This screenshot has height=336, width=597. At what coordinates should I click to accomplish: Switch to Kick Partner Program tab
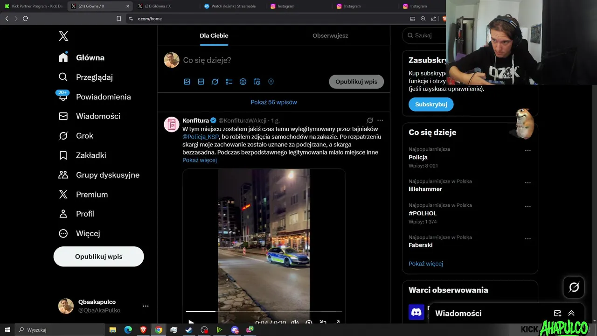click(34, 6)
